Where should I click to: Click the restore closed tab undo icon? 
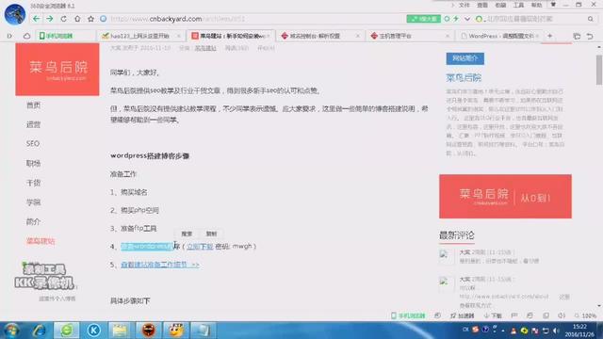[590, 36]
